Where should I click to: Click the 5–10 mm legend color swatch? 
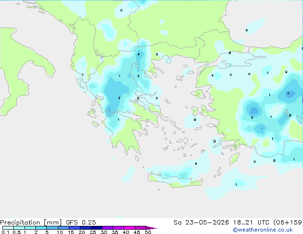point(53,228)
